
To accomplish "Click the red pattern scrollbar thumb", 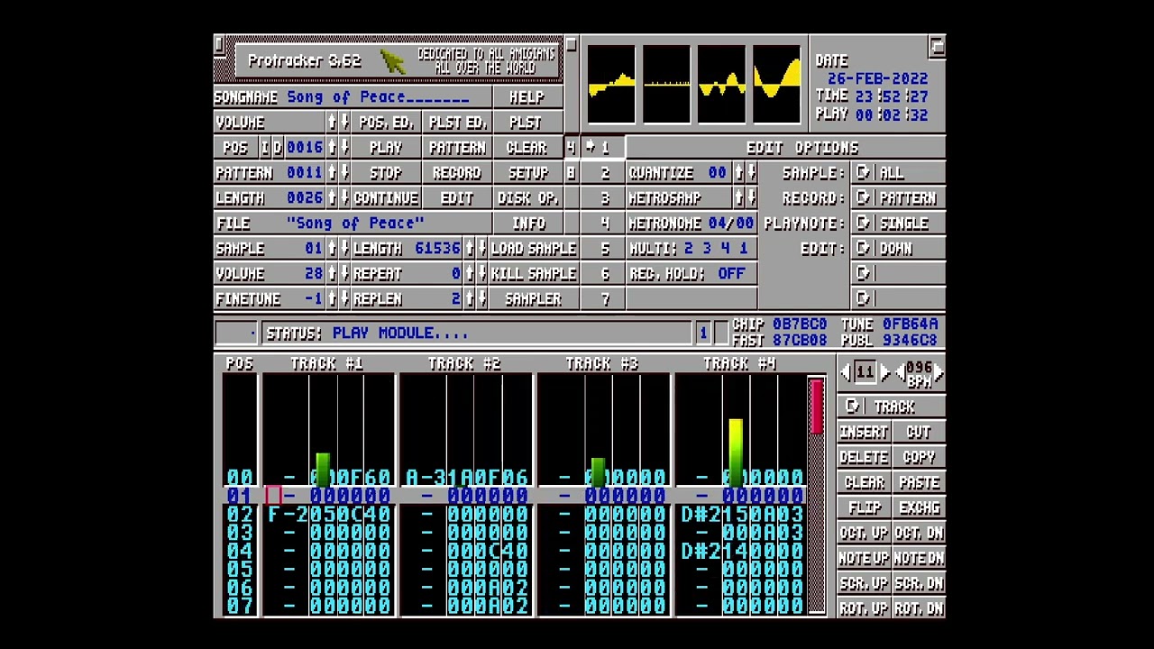I will click(816, 407).
